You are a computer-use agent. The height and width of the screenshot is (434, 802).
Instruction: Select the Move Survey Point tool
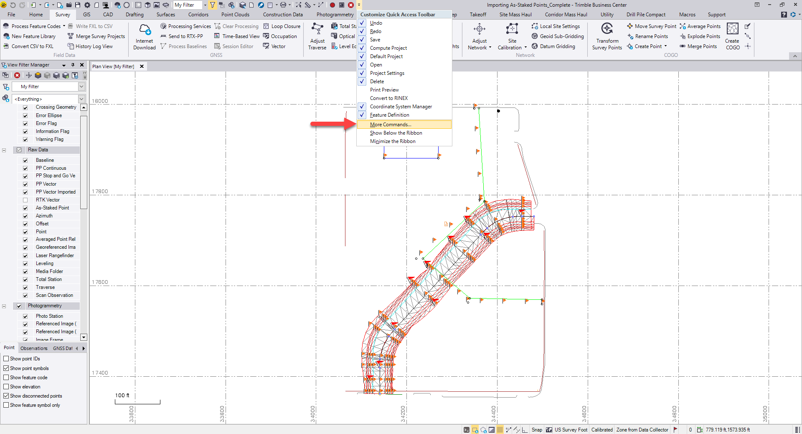[651, 26]
